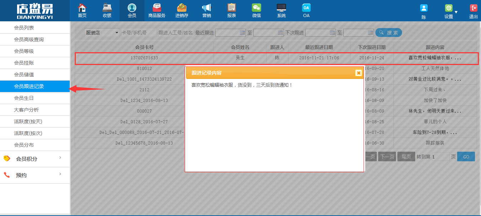Open the 设置 settings dropdown
Screen dimensions: 481x216
[450, 11]
